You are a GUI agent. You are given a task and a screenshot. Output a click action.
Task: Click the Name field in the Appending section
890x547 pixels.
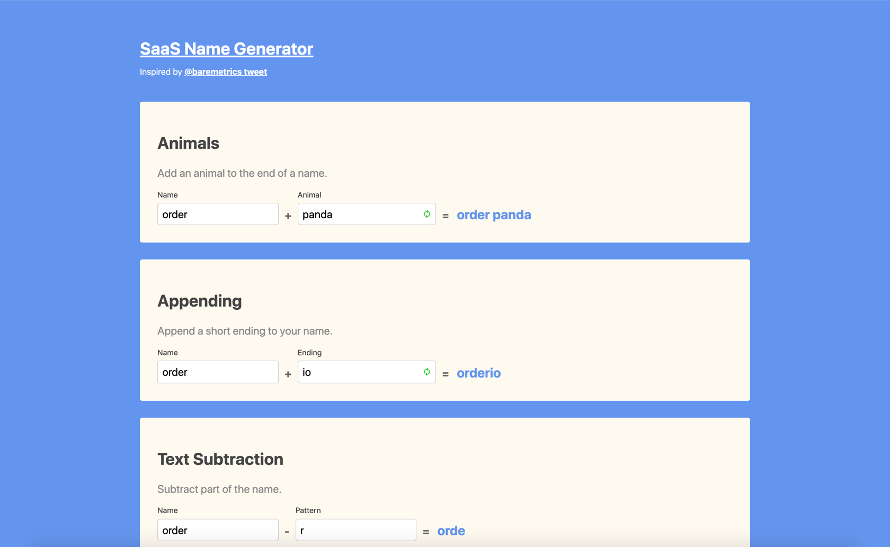point(218,372)
